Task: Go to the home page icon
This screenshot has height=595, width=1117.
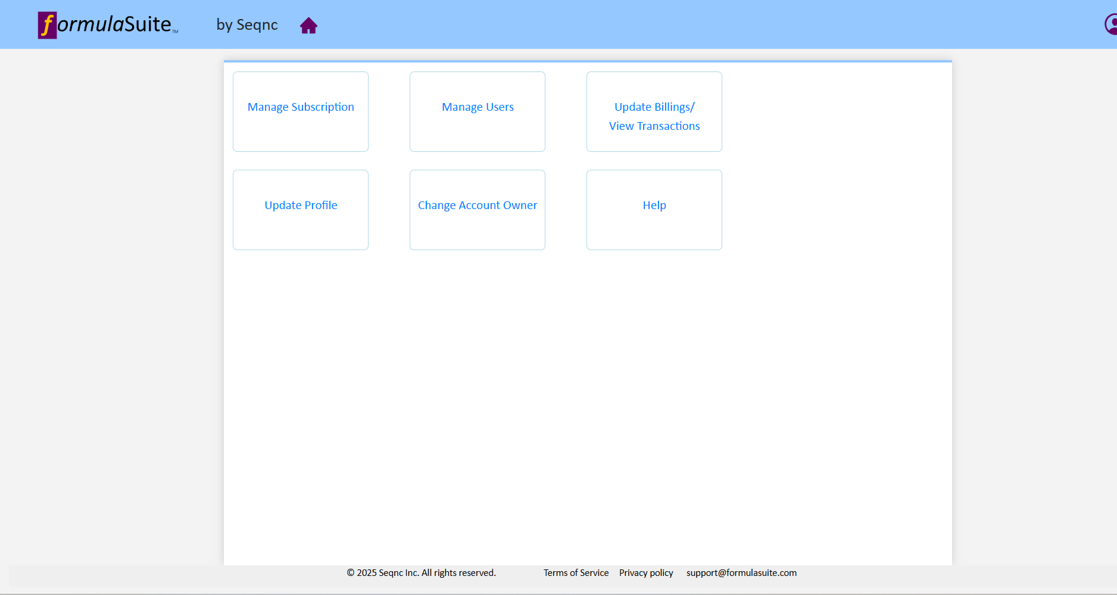Action: 308,26
